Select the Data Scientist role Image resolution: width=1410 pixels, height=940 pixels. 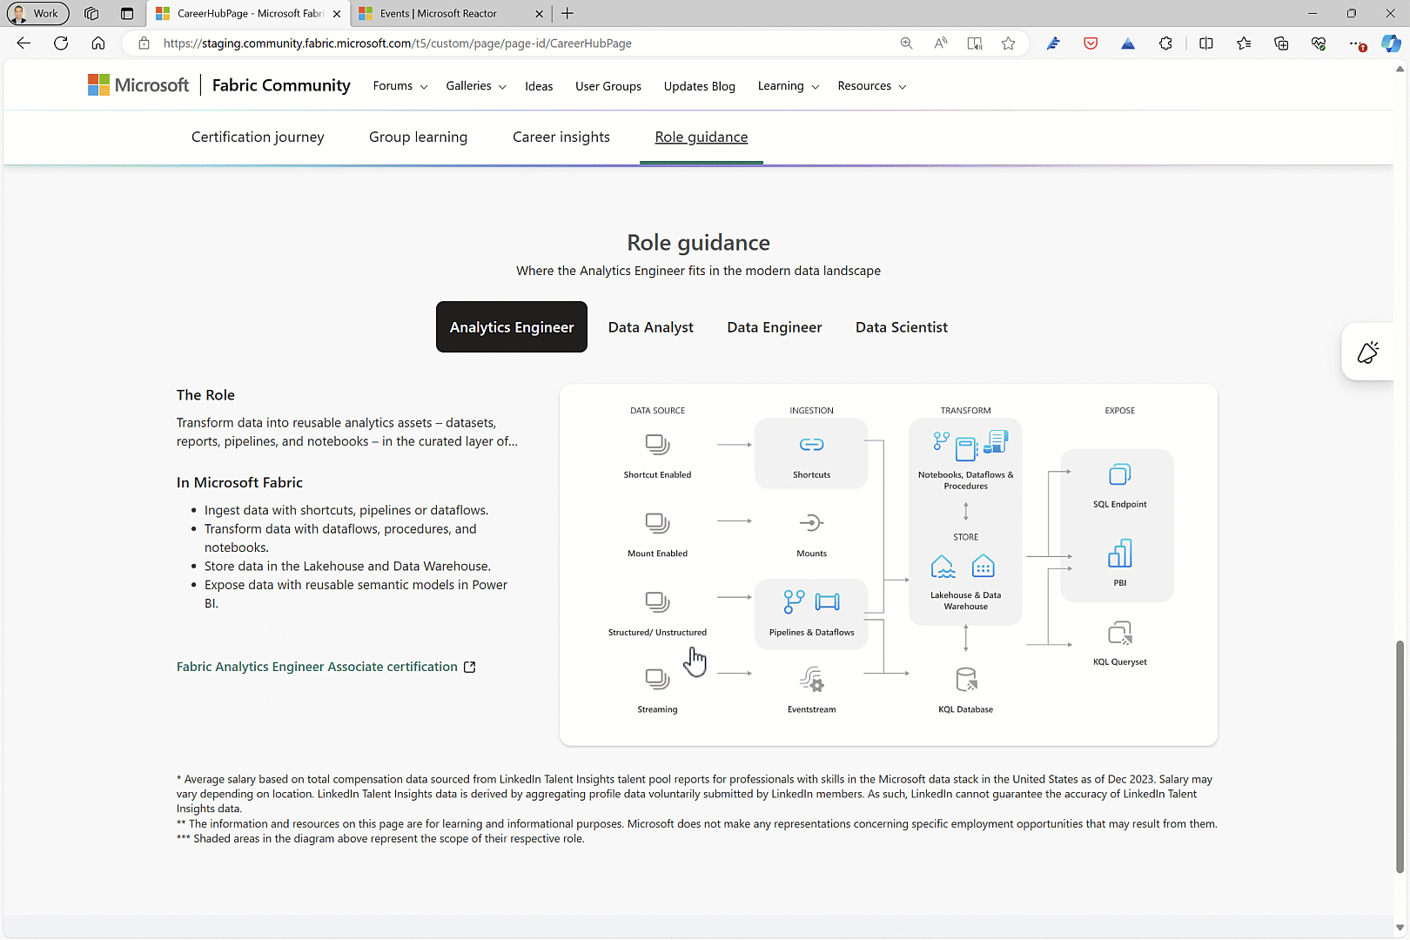click(902, 327)
